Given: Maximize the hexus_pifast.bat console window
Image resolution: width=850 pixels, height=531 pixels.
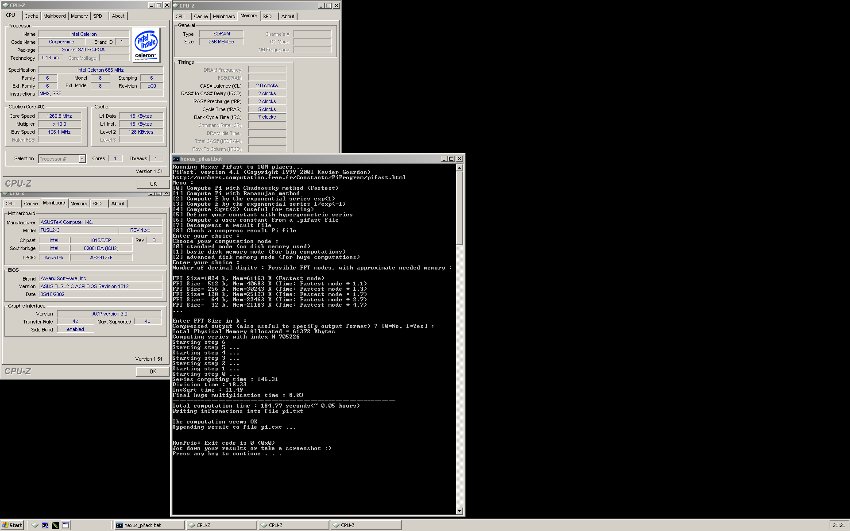Looking at the screenshot, I should point(452,159).
